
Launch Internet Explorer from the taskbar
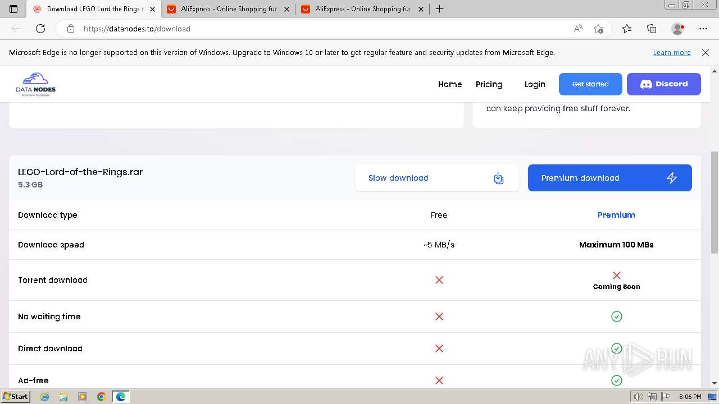tap(45, 397)
